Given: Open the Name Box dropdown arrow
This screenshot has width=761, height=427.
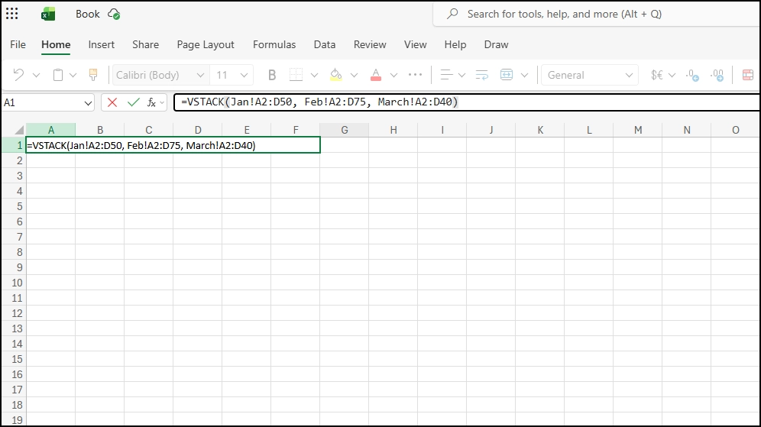Looking at the screenshot, I should coord(88,102).
